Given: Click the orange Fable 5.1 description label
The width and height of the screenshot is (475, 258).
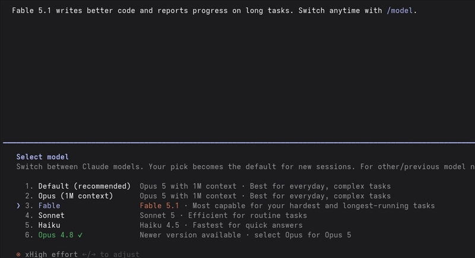Looking at the screenshot, I should click(159, 205).
